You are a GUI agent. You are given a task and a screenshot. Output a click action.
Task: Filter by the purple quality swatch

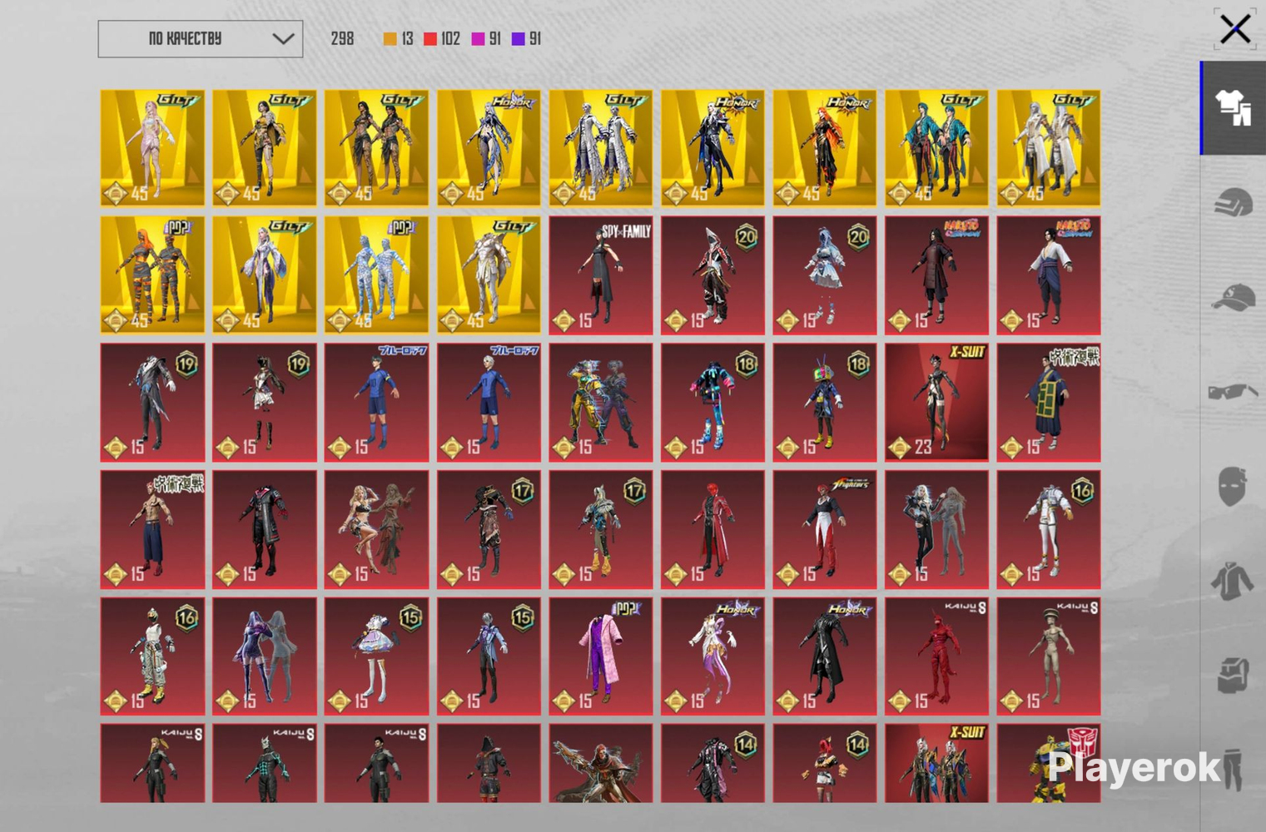(x=518, y=39)
